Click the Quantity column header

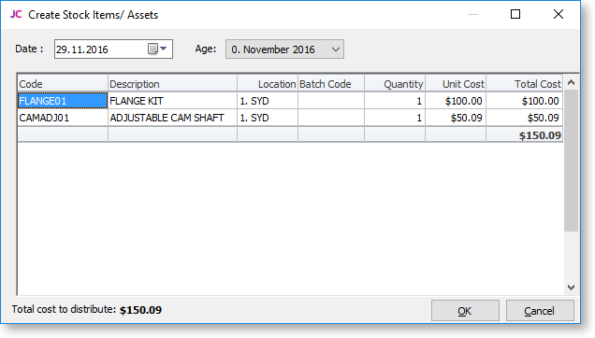(395, 83)
